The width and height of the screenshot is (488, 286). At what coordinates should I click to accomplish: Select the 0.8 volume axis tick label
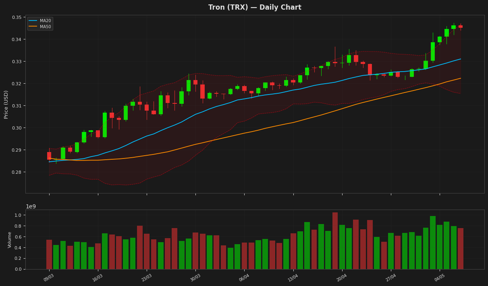pyautogui.click(x=18, y=226)
